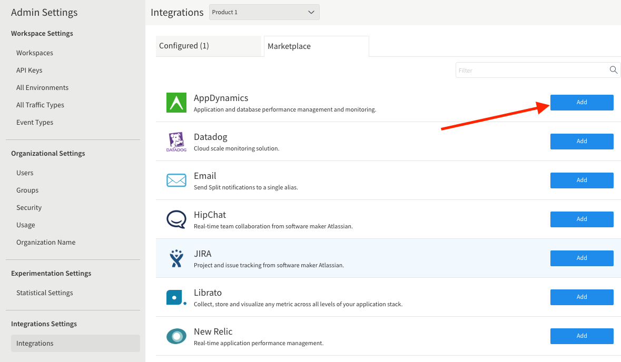Open Statistical Settings page
This screenshot has height=362, width=621.
pos(44,293)
